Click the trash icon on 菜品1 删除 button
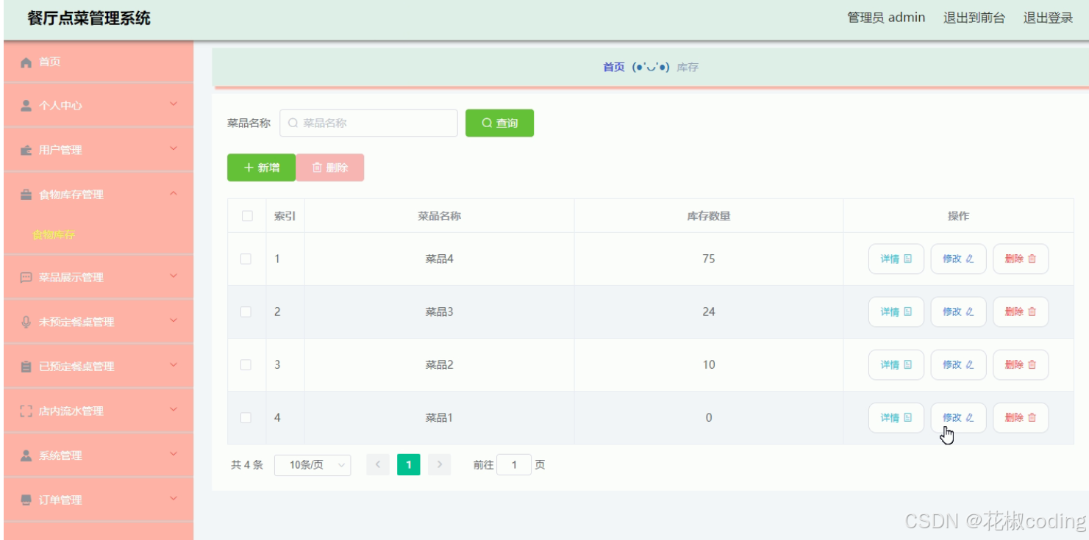Screen dimensions: 1089x540 [1032, 417]
